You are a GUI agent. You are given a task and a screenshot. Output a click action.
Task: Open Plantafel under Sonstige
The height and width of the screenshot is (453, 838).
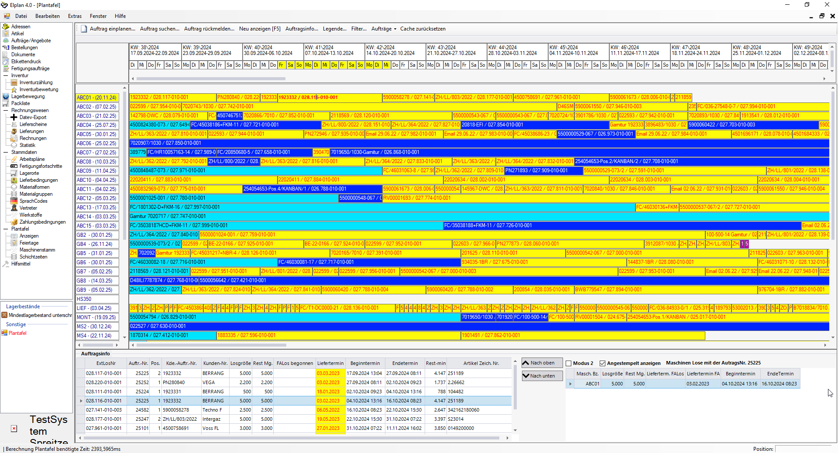(x=17, y=333)
